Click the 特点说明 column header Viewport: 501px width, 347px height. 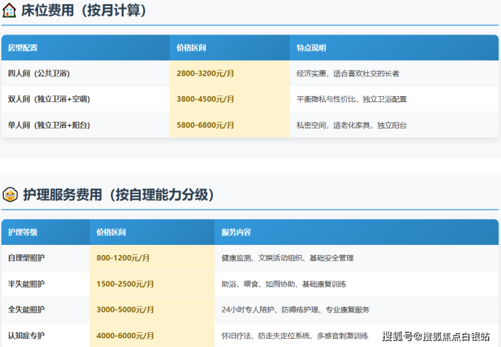tap(311, 48)
